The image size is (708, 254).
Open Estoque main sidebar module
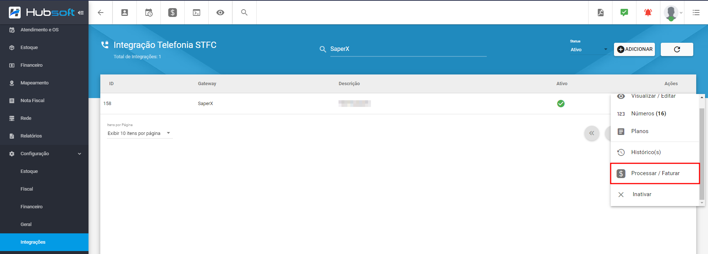click(x=44, y=48)
